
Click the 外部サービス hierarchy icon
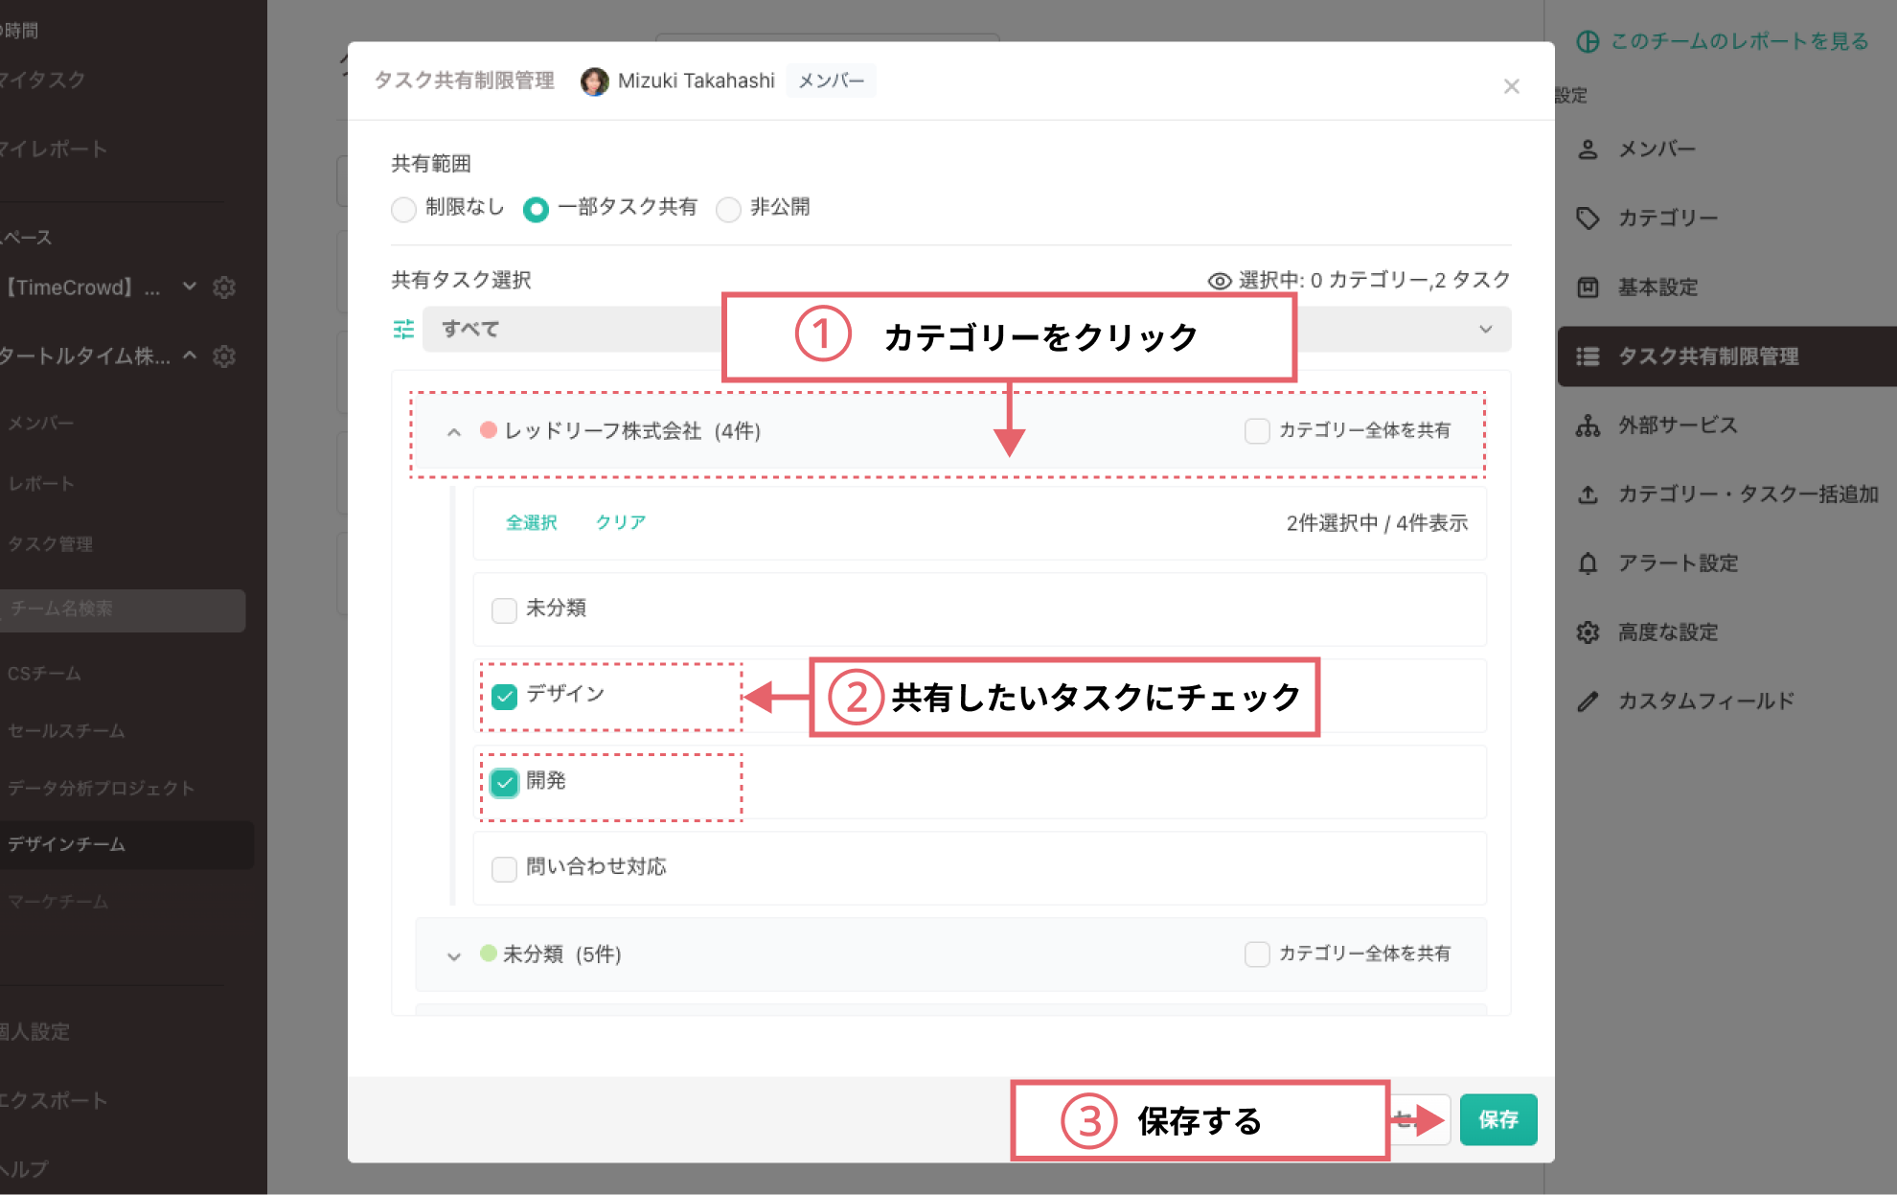[x=1588, y=425]
